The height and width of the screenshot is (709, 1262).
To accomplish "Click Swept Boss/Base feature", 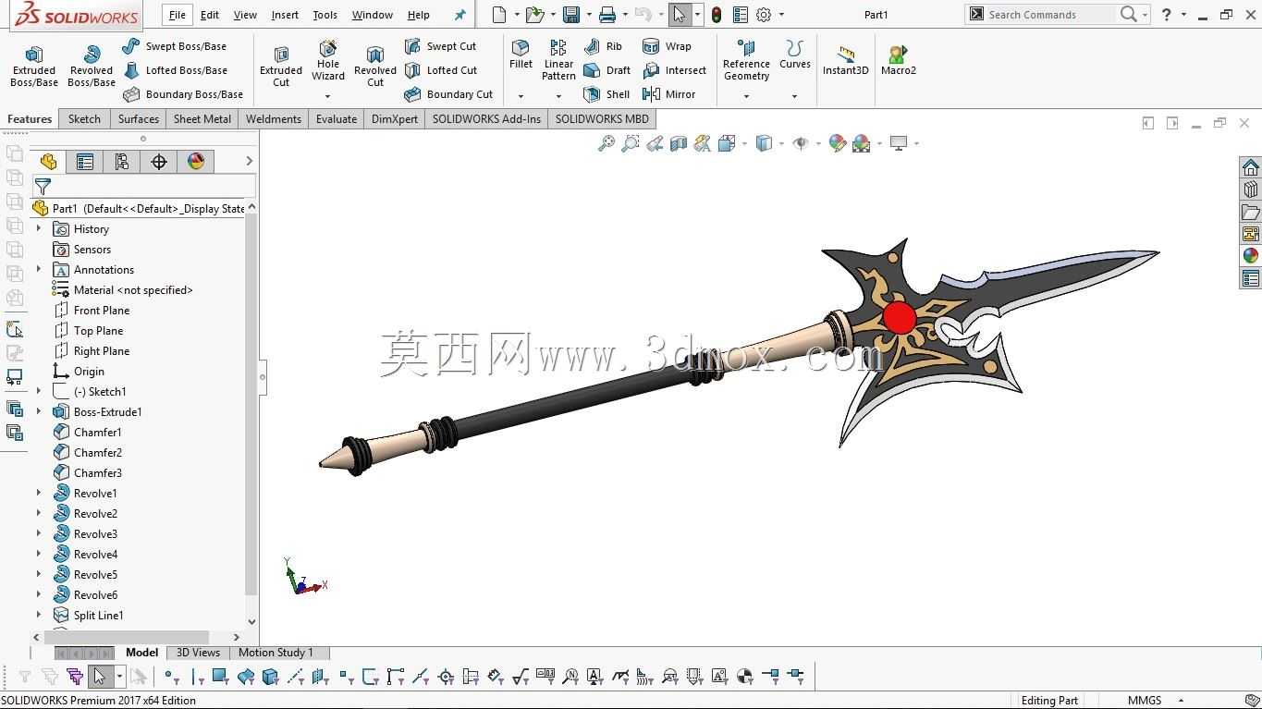I will tap(174, 46).
